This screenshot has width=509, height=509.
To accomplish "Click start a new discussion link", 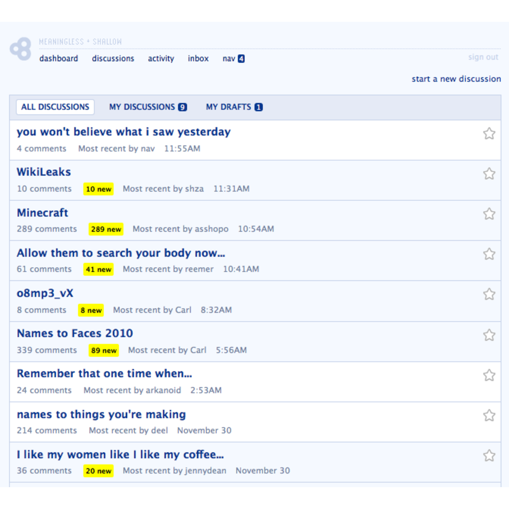I will point(456,79).
